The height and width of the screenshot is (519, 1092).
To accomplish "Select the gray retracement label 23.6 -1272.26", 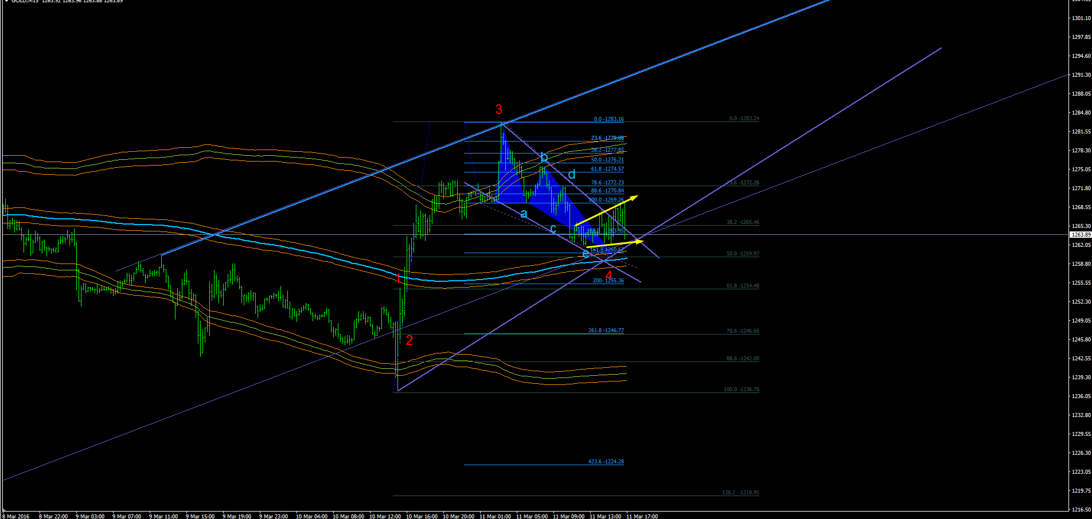I will coord(743,183).
